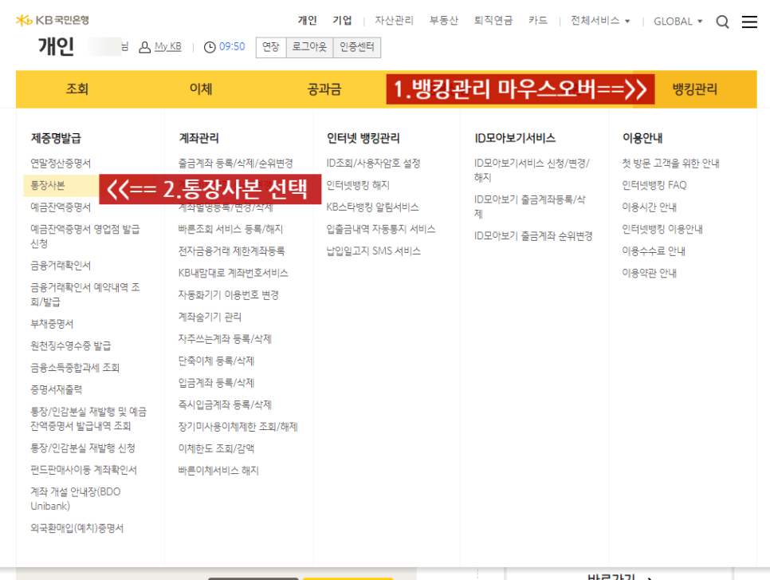Open the 이체 main menu
Viewport: 770px width, 580px height.
pos(201,89)
